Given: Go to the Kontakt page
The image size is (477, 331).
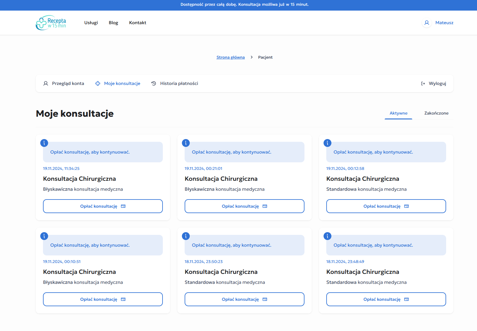Looking at the screenshot, I should 138,23.
